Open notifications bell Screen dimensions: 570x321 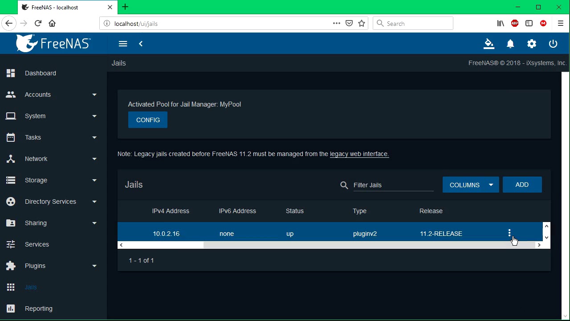coord(510,44)
